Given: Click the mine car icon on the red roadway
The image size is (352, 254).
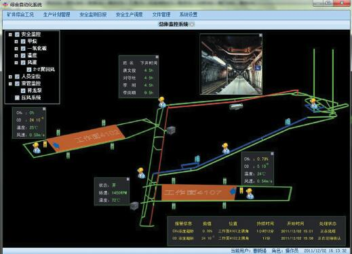Looking at the screenshot, I should 236,106.
